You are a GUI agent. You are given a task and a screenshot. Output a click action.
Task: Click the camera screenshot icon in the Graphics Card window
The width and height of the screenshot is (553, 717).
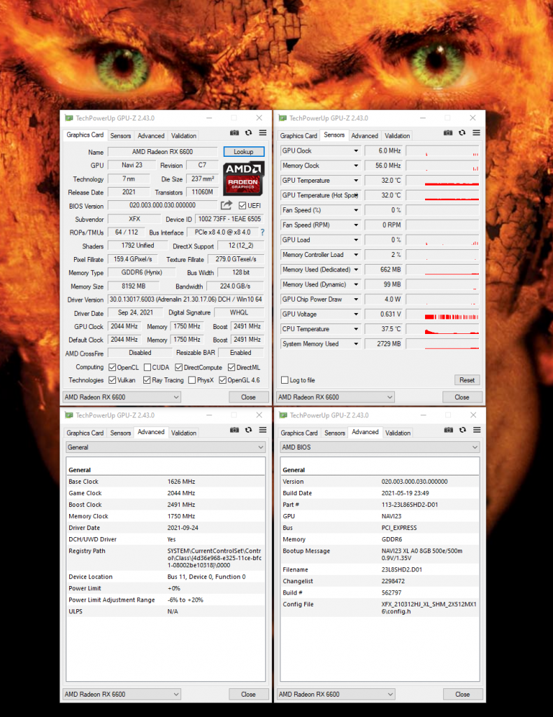tap(234, 132)
